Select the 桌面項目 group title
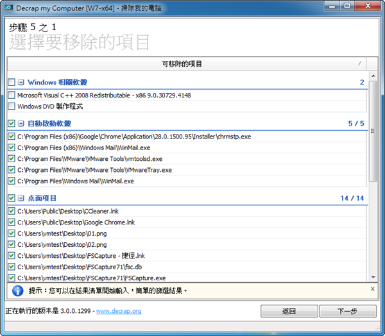Screen dimensions: 385x336 coord(42,198)
